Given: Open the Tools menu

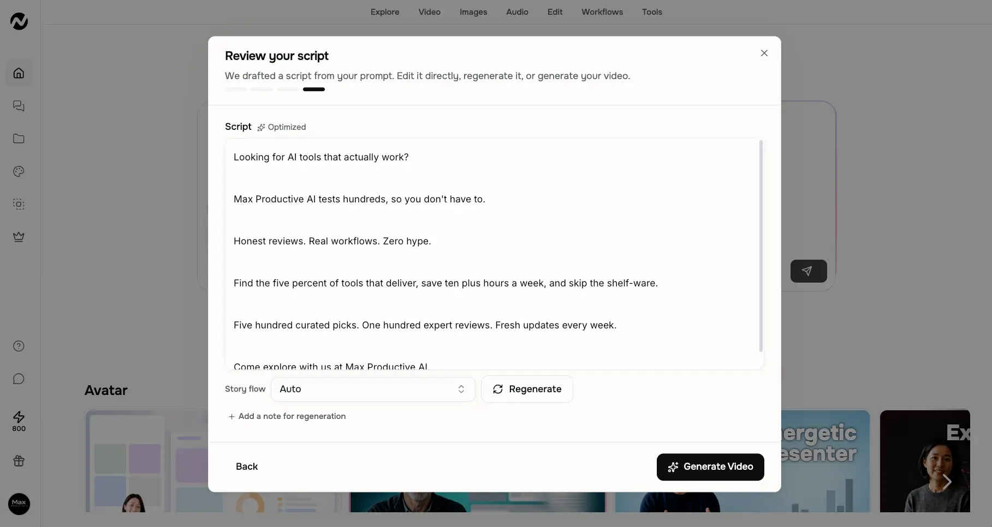Looking at the screenshot, I should (x=652, y=12).
